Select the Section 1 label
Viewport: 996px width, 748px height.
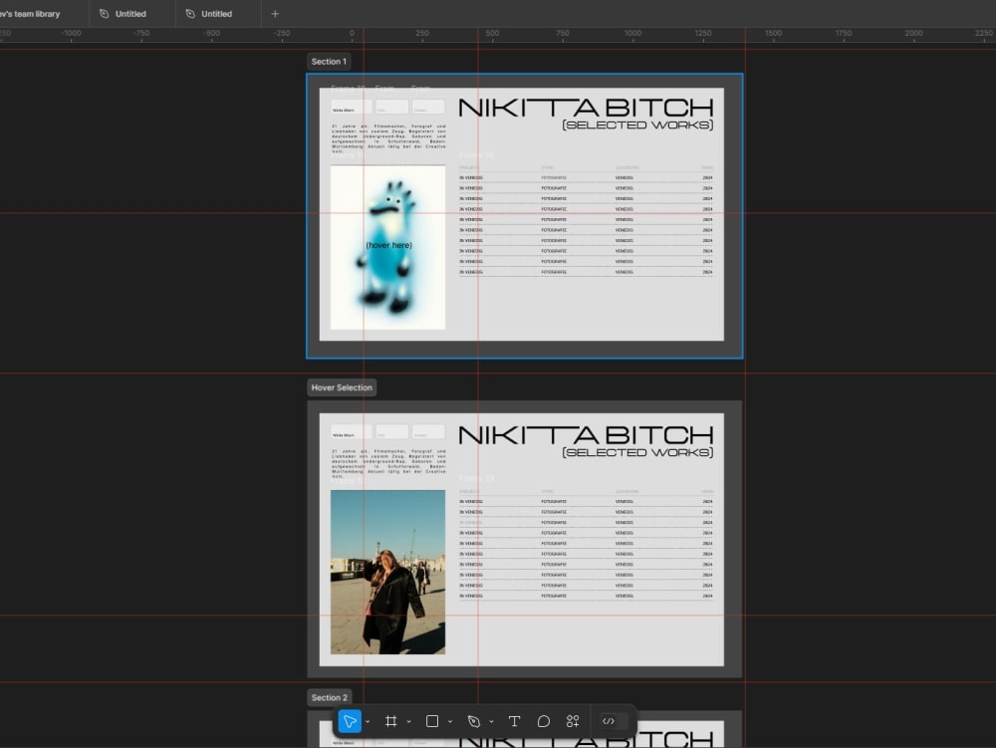coord(329,62)
